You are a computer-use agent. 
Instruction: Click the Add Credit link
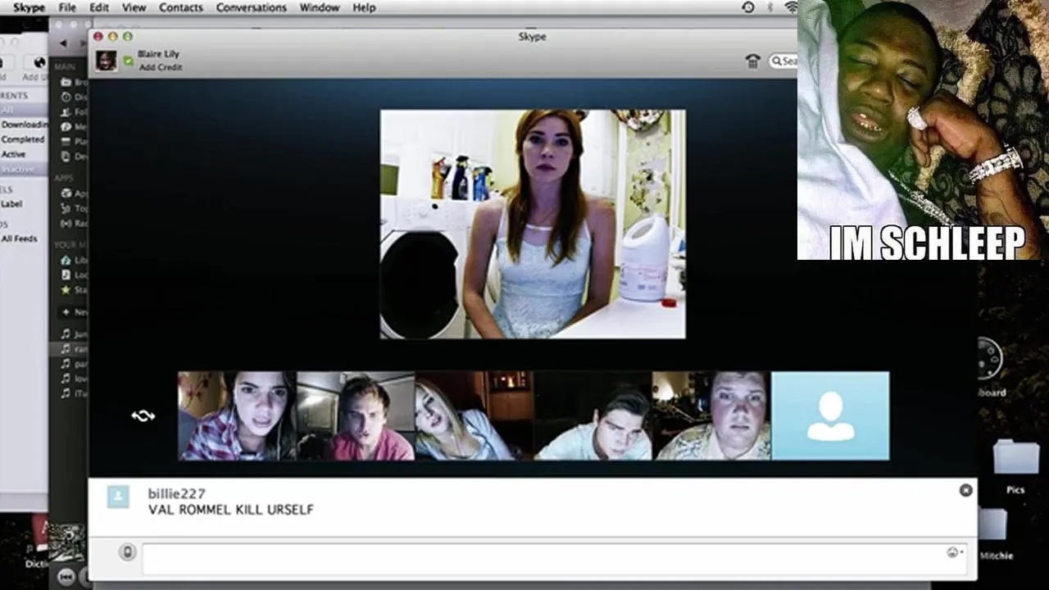click(161, 67)
